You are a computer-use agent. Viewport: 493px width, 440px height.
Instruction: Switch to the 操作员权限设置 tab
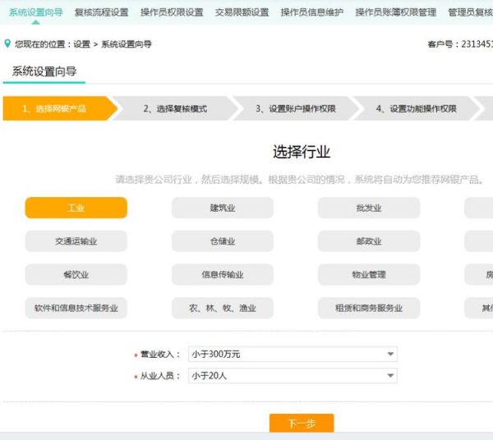click(x=172, y=12)
